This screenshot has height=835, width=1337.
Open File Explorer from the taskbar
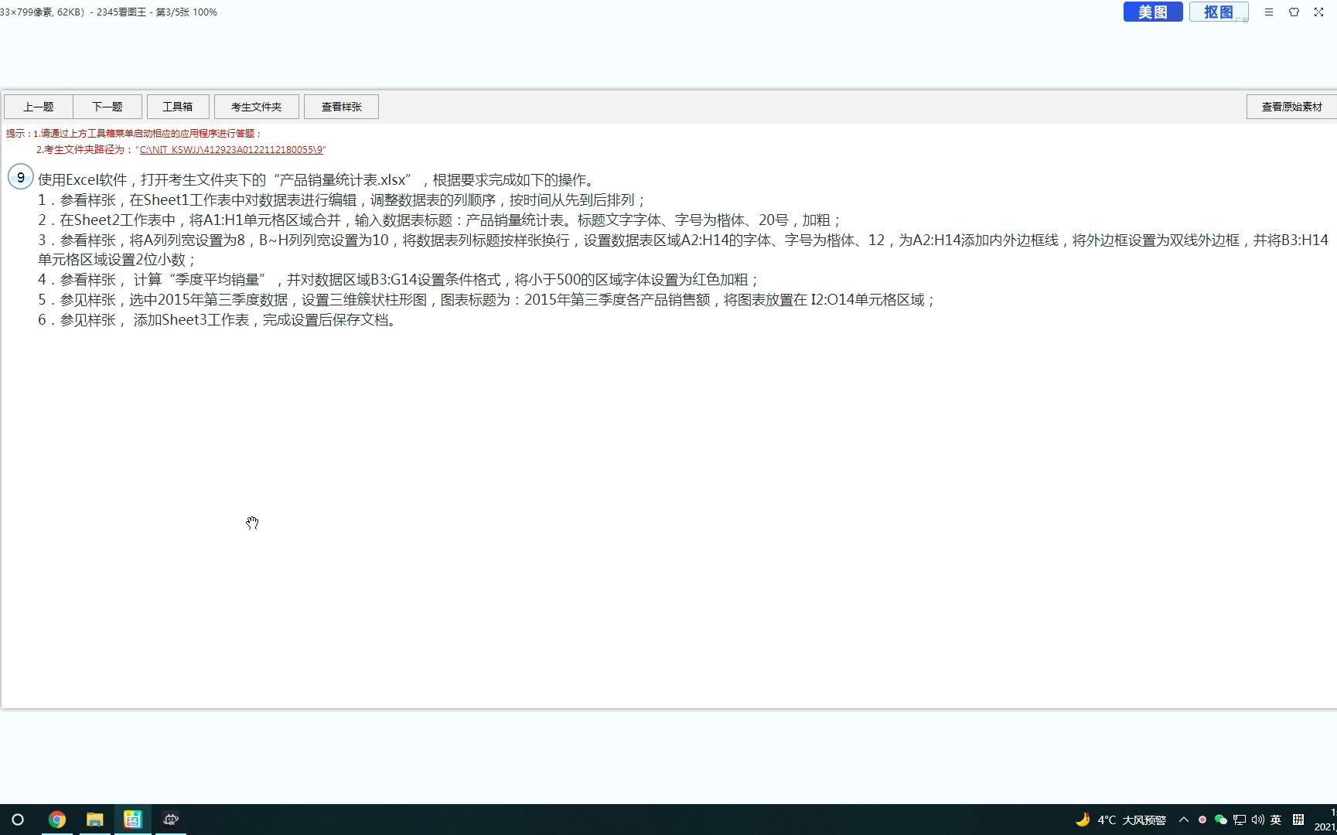point(95,820)
